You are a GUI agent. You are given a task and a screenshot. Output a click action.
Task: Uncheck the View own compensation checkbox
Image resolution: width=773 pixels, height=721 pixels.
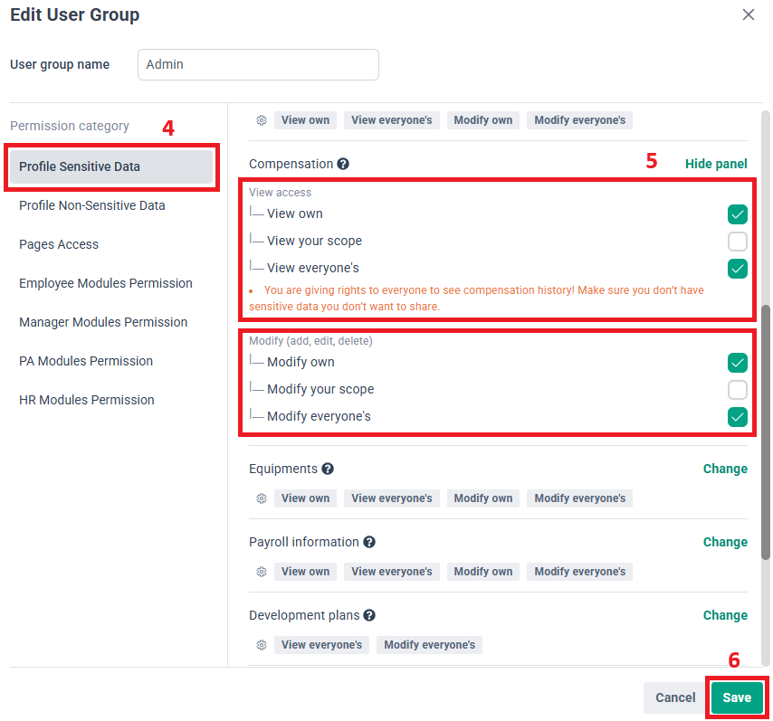[x=737, y=214]
